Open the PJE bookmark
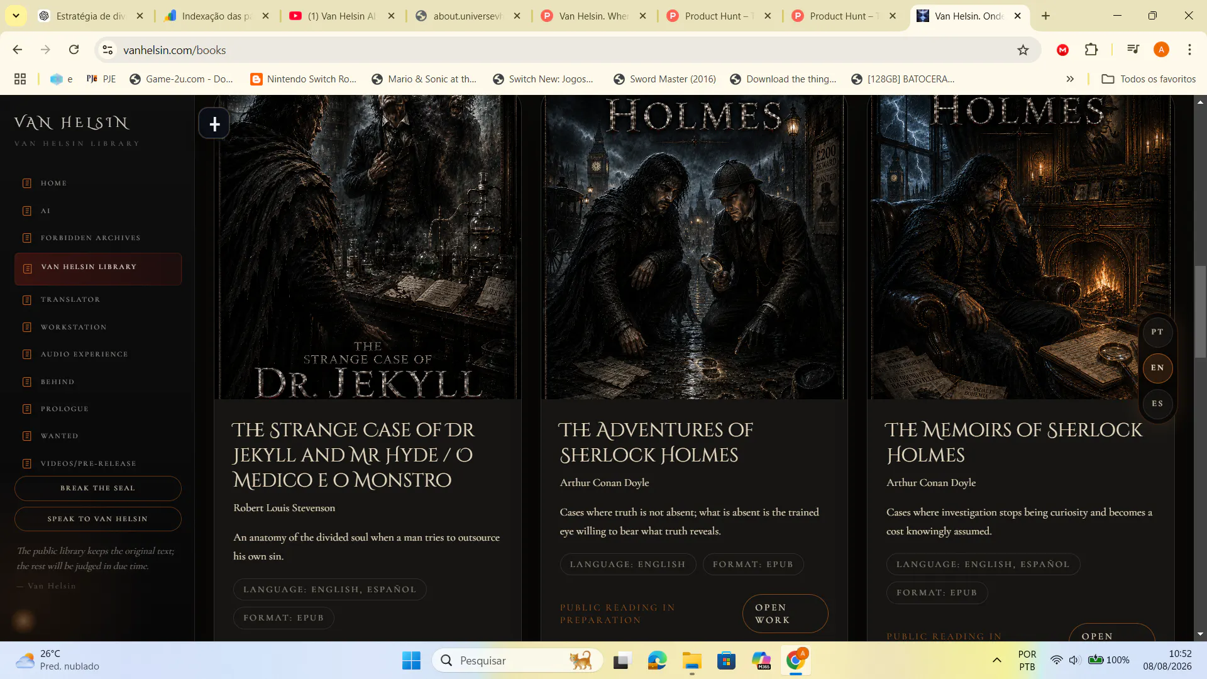Viewport: 1207px width, 679px height. pos(101,79)
